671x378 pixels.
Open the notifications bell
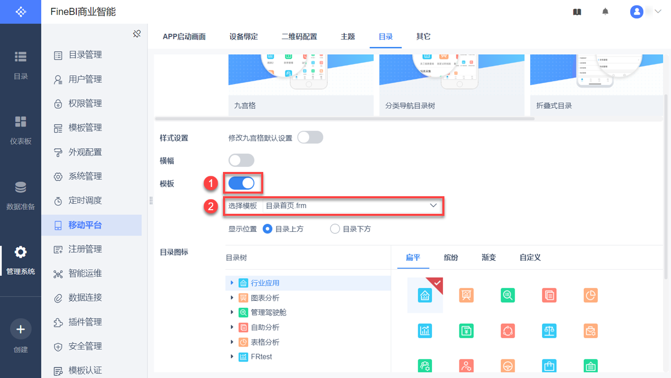(605, 12)
